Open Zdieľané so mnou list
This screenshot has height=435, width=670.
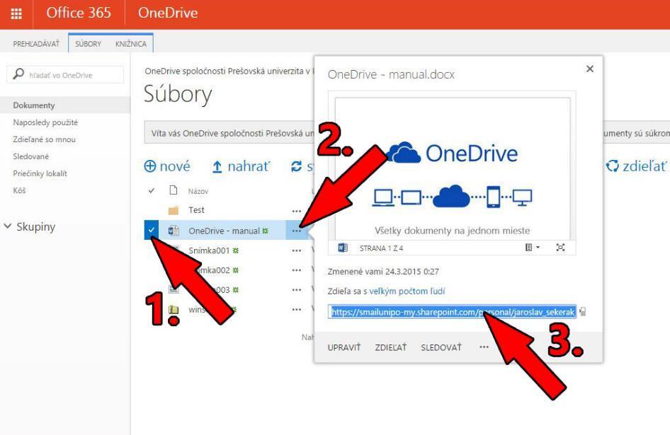tap(44, 139)
